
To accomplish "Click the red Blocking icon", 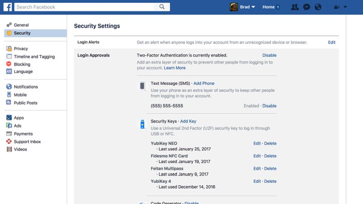I will click(9, 64).
